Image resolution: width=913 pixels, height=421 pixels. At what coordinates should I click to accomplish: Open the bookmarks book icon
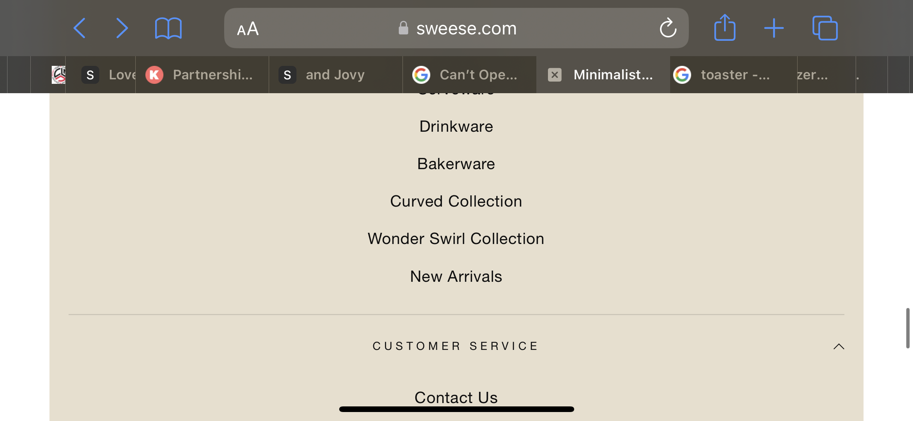point(168,28)
